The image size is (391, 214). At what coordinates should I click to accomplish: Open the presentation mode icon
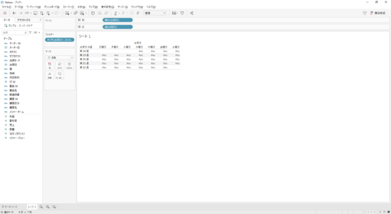(x=182, y=13)
